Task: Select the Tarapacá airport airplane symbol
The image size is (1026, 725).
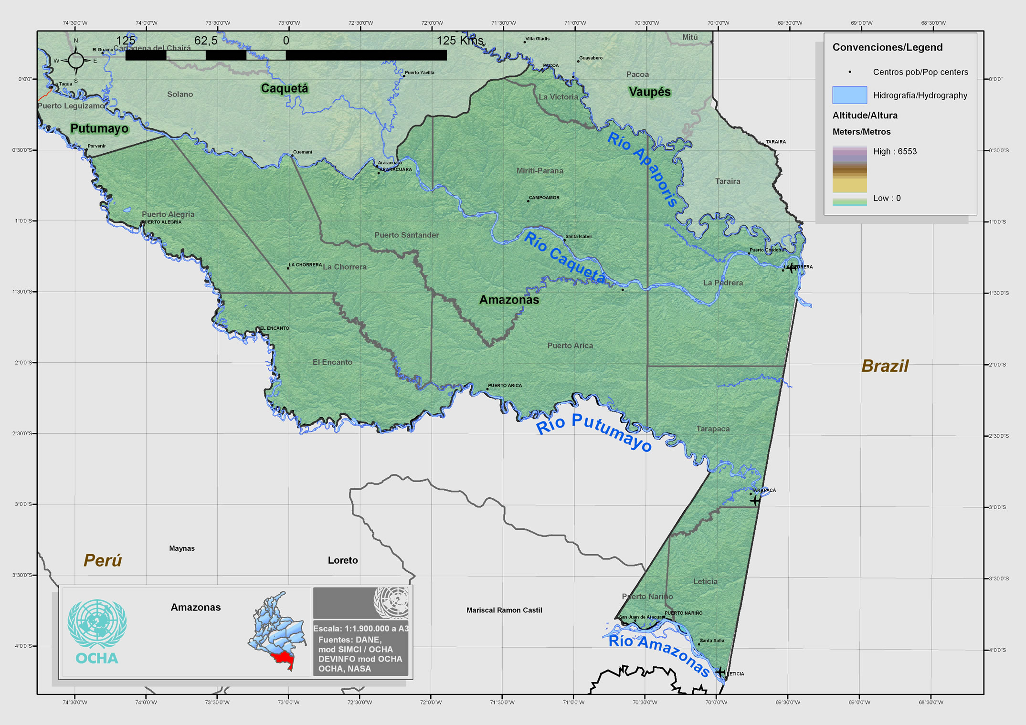Action: (x=756, y=500)
